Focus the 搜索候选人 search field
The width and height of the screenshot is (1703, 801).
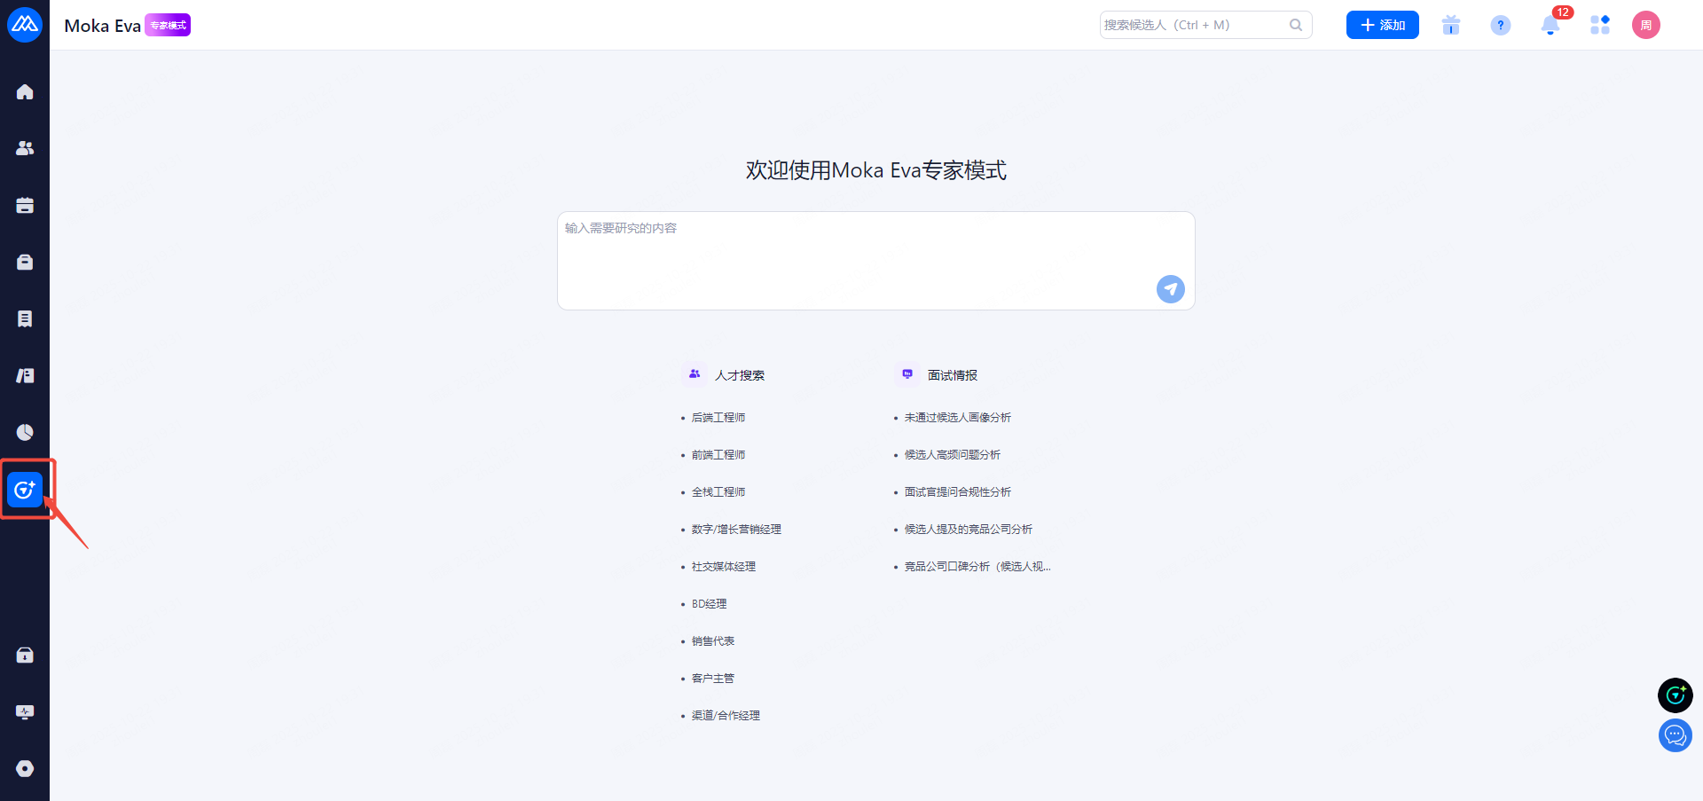[x=1193, y=26]
